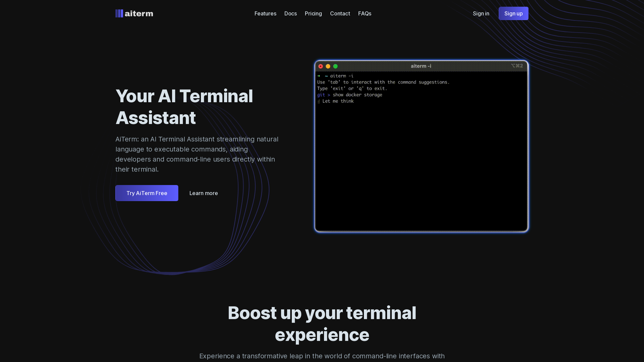Click the '~ aiterm -i' prompt line
This screenshot has height=362, width=644.
[335, 76]
